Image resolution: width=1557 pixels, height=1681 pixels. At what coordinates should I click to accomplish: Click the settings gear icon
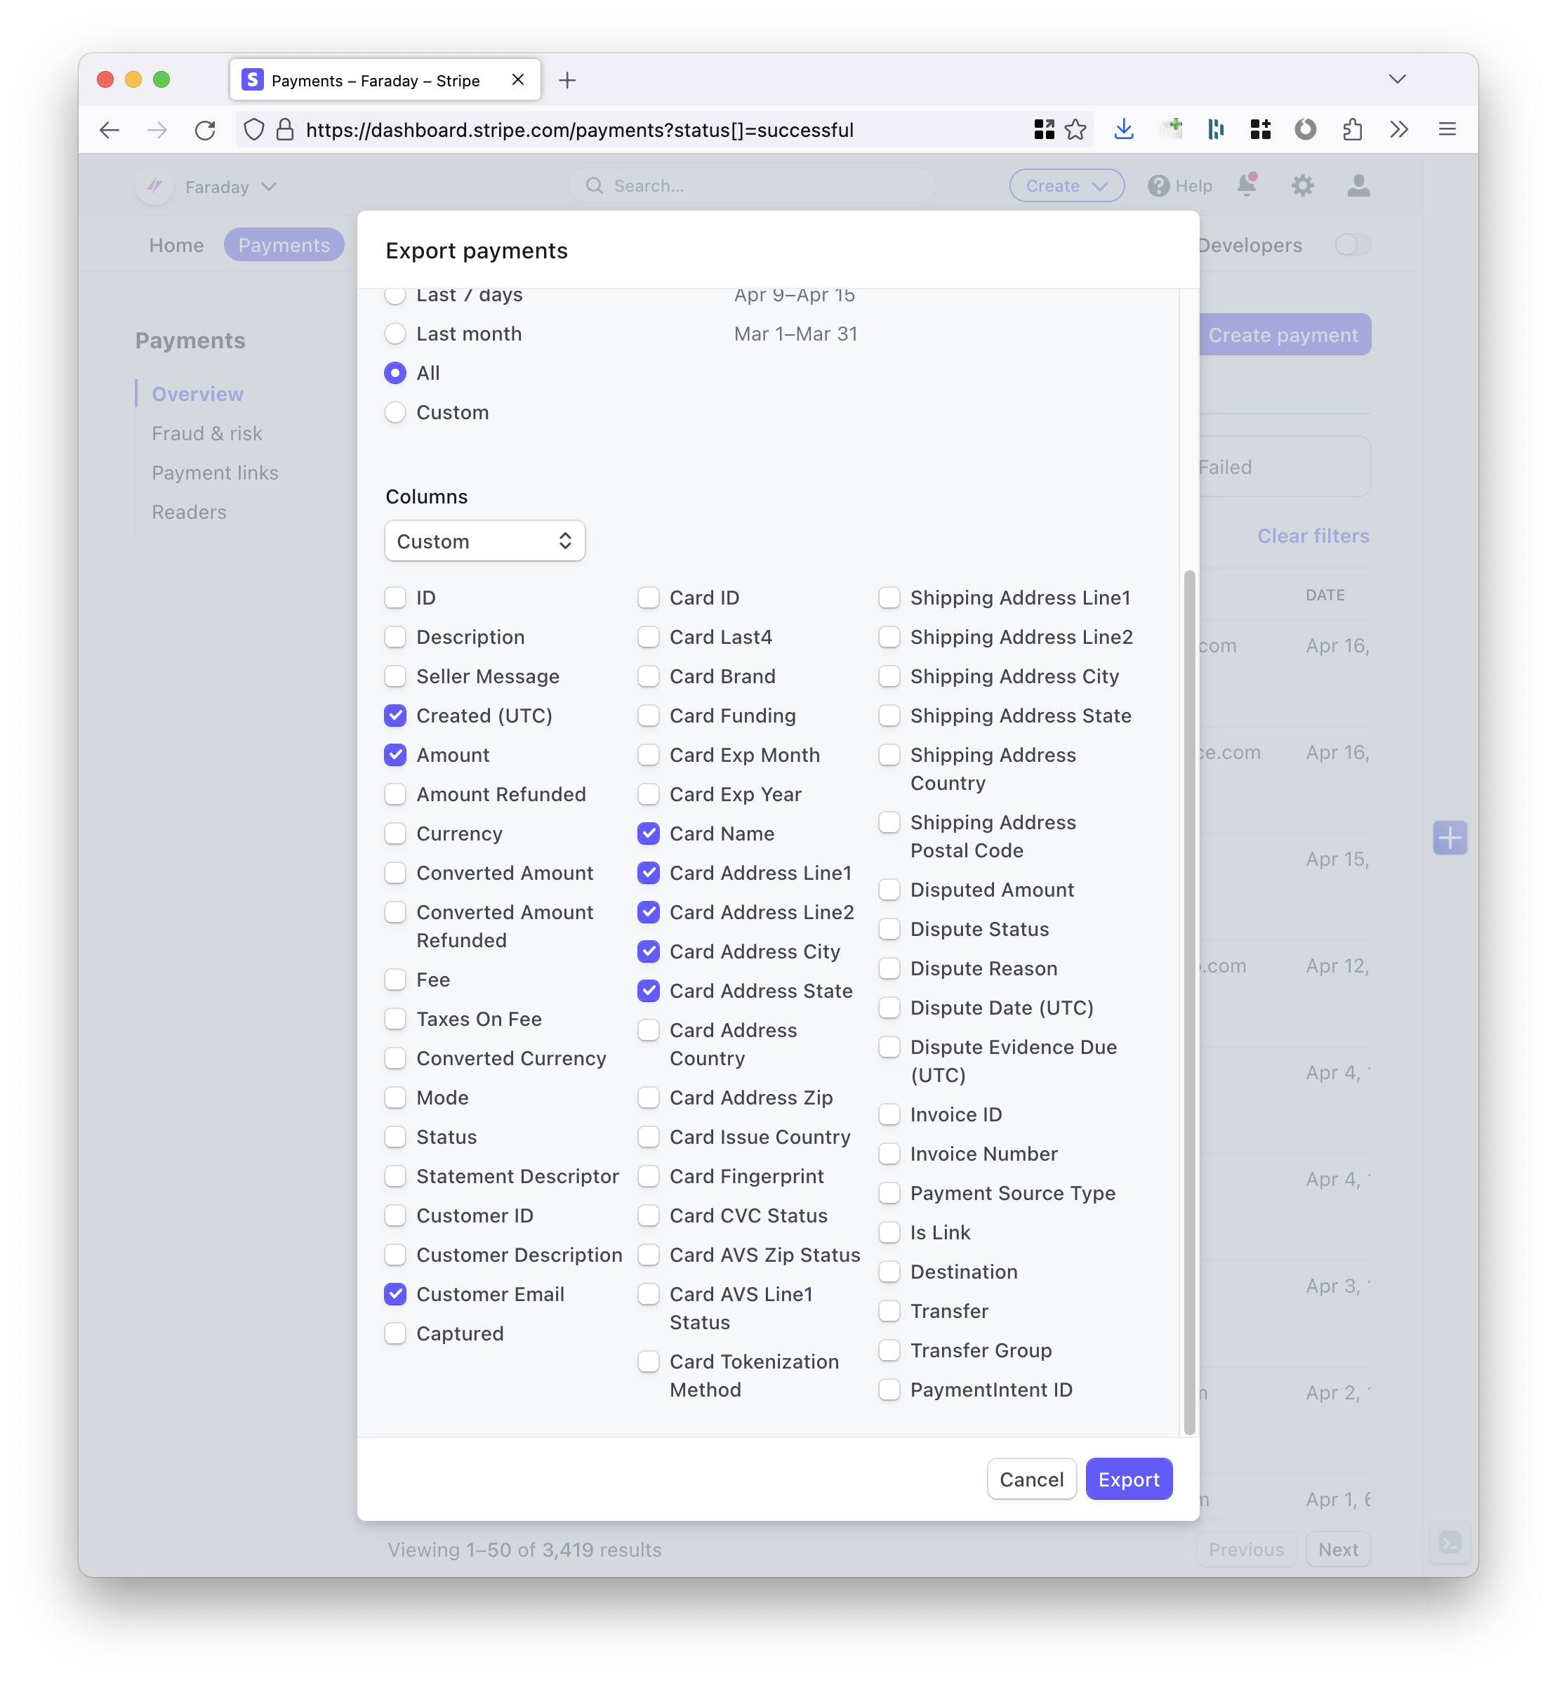[1301, 186]
